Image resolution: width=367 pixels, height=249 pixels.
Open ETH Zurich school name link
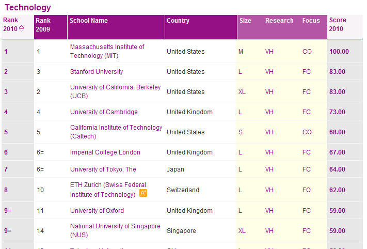pyautogui.click(x=108, y=189)
